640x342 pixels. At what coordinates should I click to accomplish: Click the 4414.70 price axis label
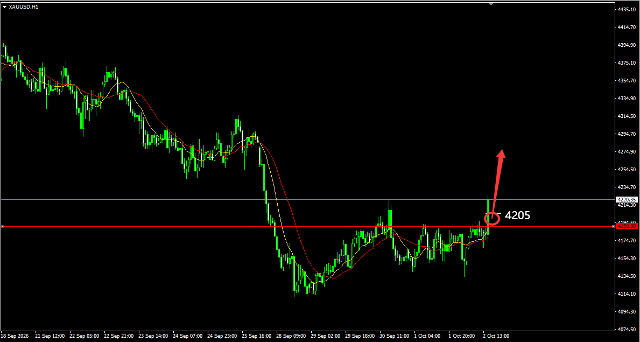(x=627, y=27)
